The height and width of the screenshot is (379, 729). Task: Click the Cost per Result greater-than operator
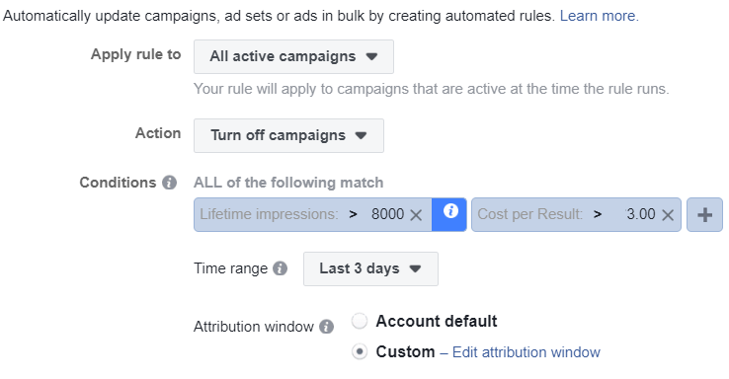[x=598, y=214]
